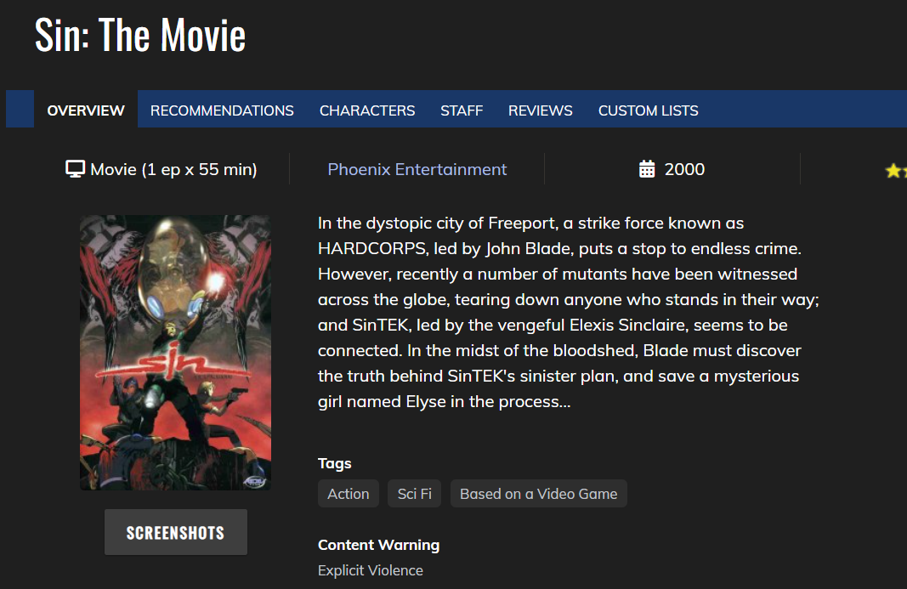Screen dimensions: 907x589
Task: Open the Sin movie poster image
Action: tap(175, 352)
